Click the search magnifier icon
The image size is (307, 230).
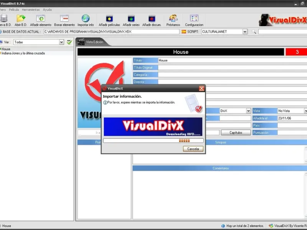coord(254,31)
